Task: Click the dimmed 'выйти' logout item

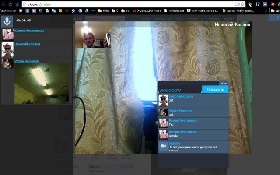Action: pos(228,18)
